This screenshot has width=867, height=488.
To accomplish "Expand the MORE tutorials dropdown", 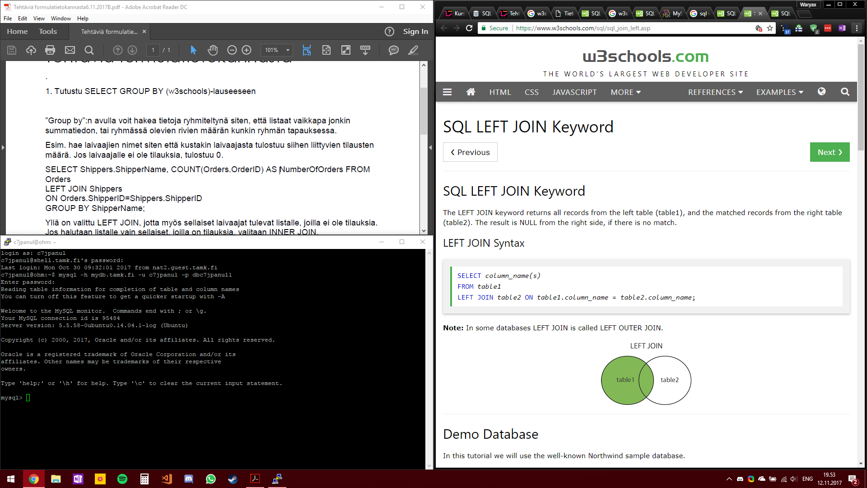I will coord(625,92).
